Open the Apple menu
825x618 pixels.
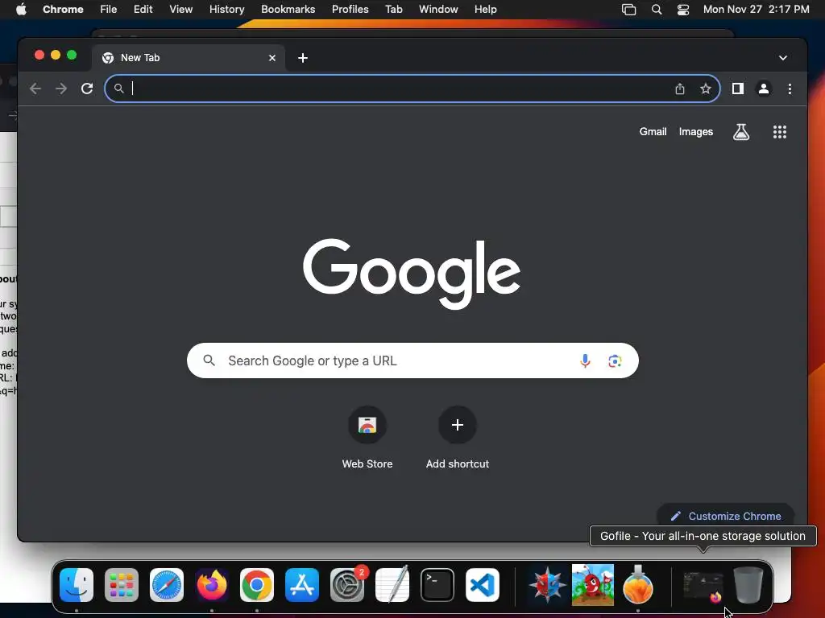[21, 10]
